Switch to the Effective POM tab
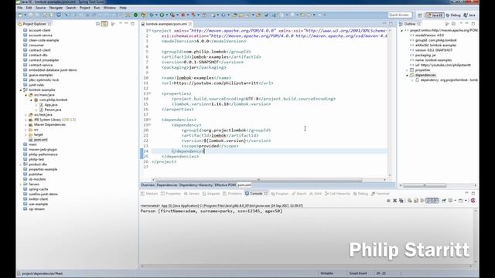The width and height of the screenshot is (495, 278). click(x=225, y=185)
